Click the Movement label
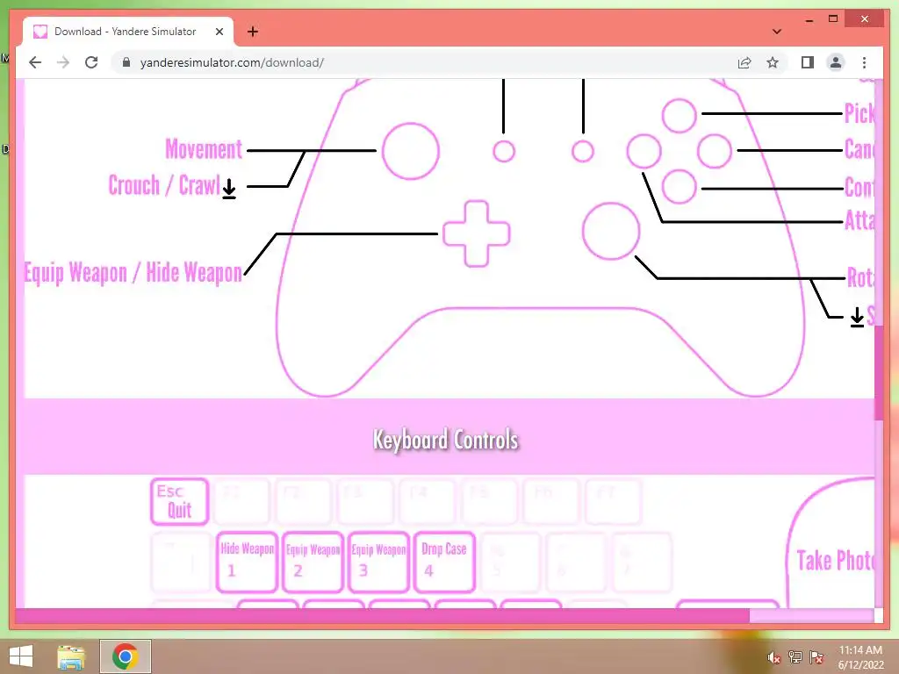This screenshot has height=674, width=899. point(204,149)
